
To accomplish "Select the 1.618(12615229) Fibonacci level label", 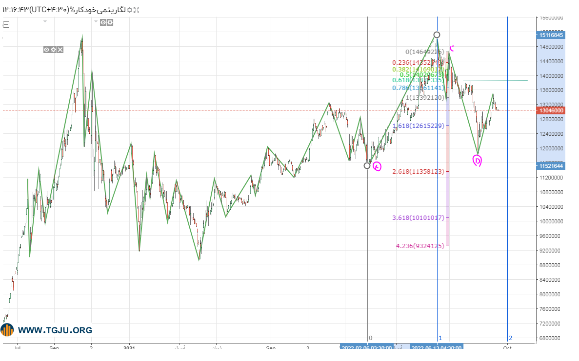I will 419,126.
